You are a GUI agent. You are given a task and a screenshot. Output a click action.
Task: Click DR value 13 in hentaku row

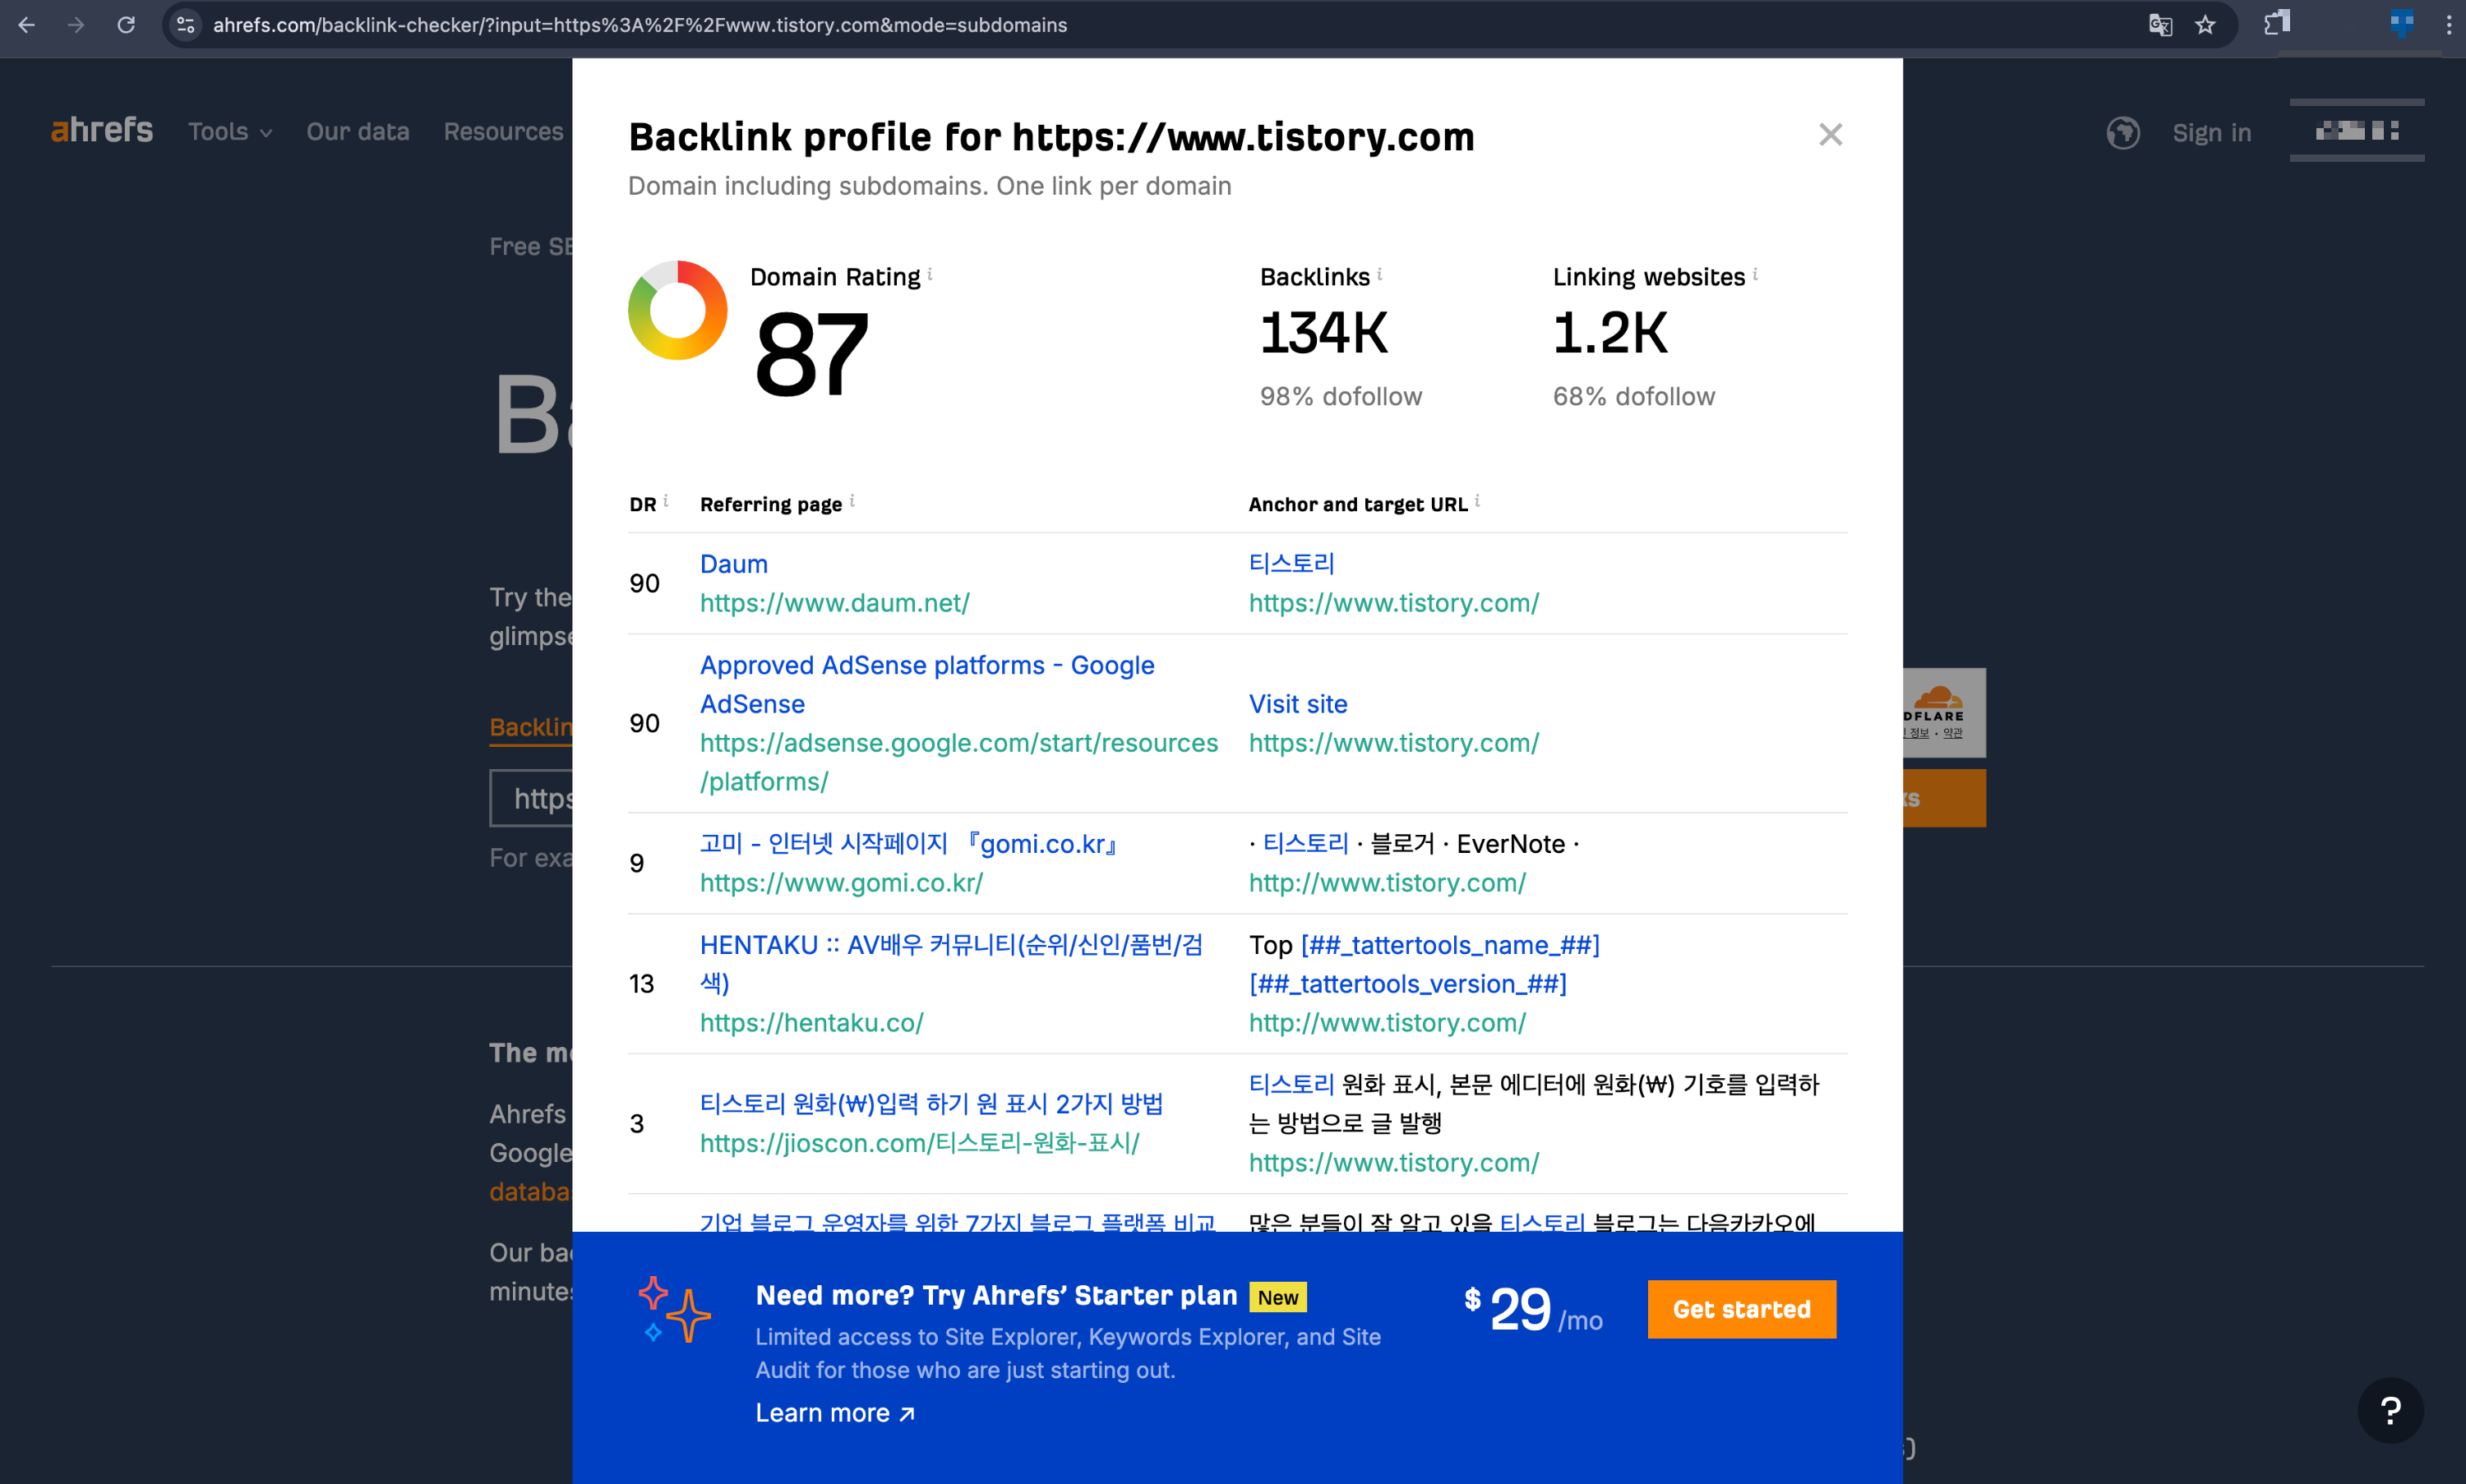[x=641, y=984]
